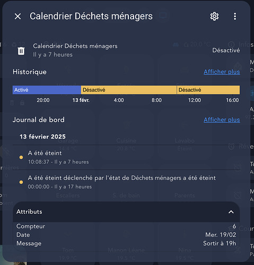Close the Calendrier Déchets ménagers dialog

pyautogui.click(x=17, y=16)
